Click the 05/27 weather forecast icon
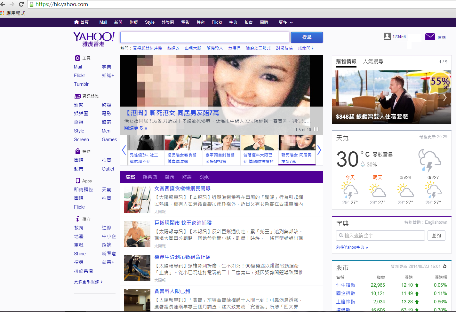The width and height of the screenshot is (456, 312). 433,190
